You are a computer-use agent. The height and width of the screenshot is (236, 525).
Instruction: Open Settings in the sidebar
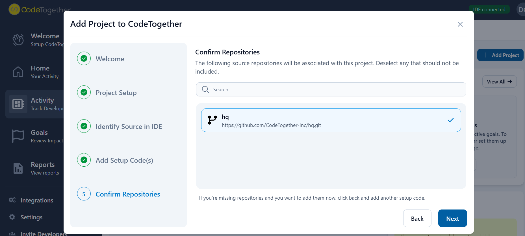point(31,217)
